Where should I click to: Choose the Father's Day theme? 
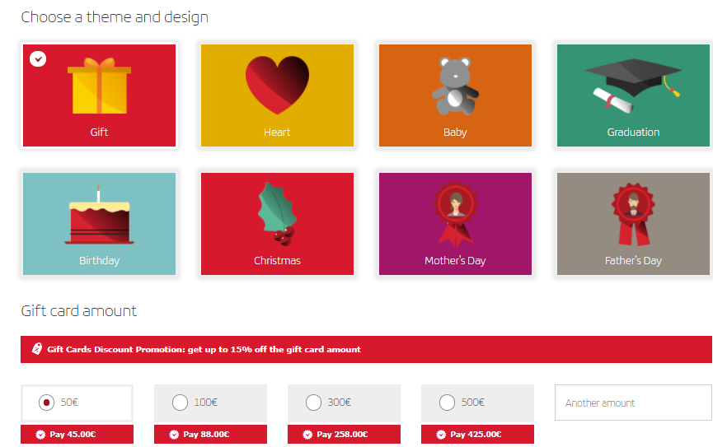(x=633, y=224)
